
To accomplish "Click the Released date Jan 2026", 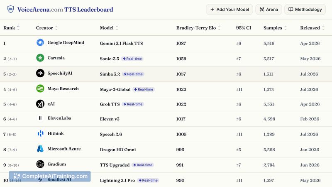I will (x=310, y=150).
